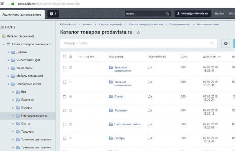Open the Администрирование tab

(22, 14)
